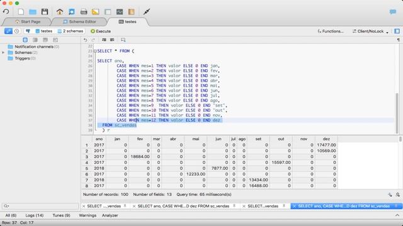403x226 pixels.
Task: Select Notification channels in the sidebar tree
Action: coord(34,46)
